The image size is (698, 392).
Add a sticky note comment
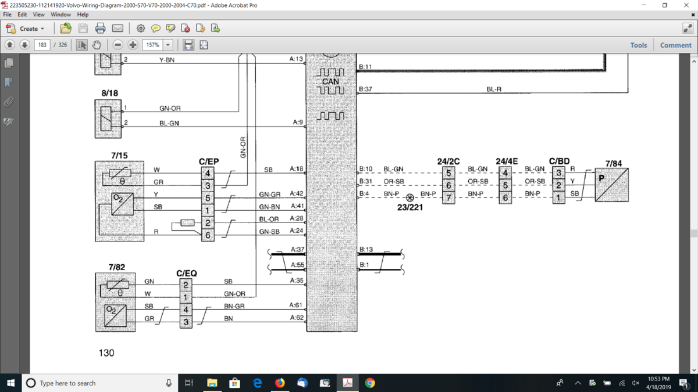pos(156,28)
